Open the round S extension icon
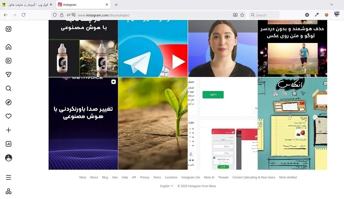This screenshot has height=199, width=344. [x=307, y=15]
